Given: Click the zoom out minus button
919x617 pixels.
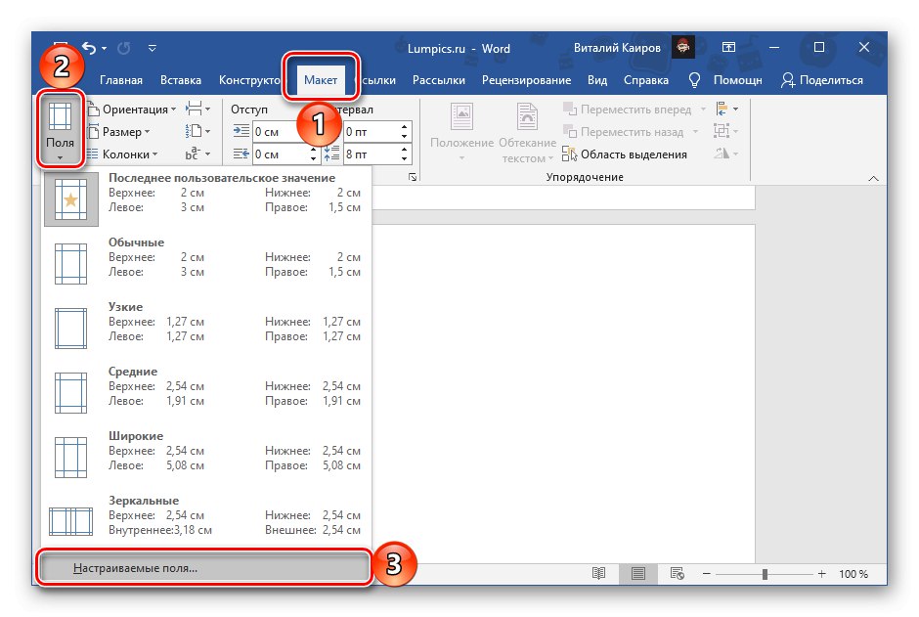Looking at the screenshot, I should pyautogui.click(x=707, y=574).
